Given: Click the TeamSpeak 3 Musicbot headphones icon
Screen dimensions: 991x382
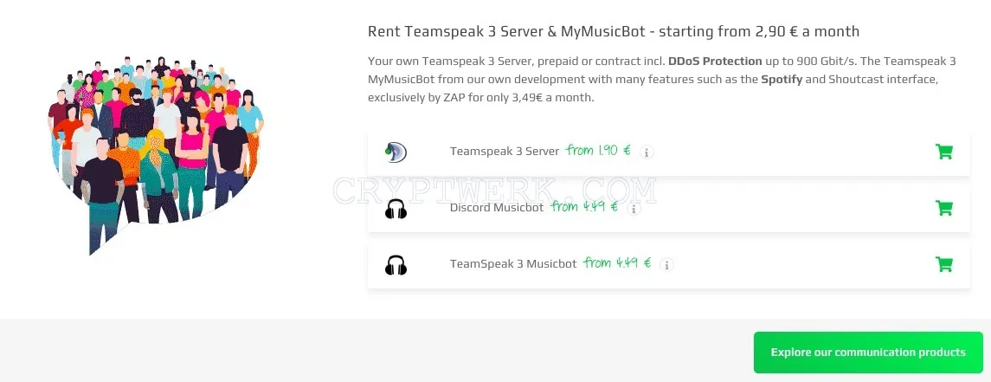Looking at the screenshot, I should [396, 264].
